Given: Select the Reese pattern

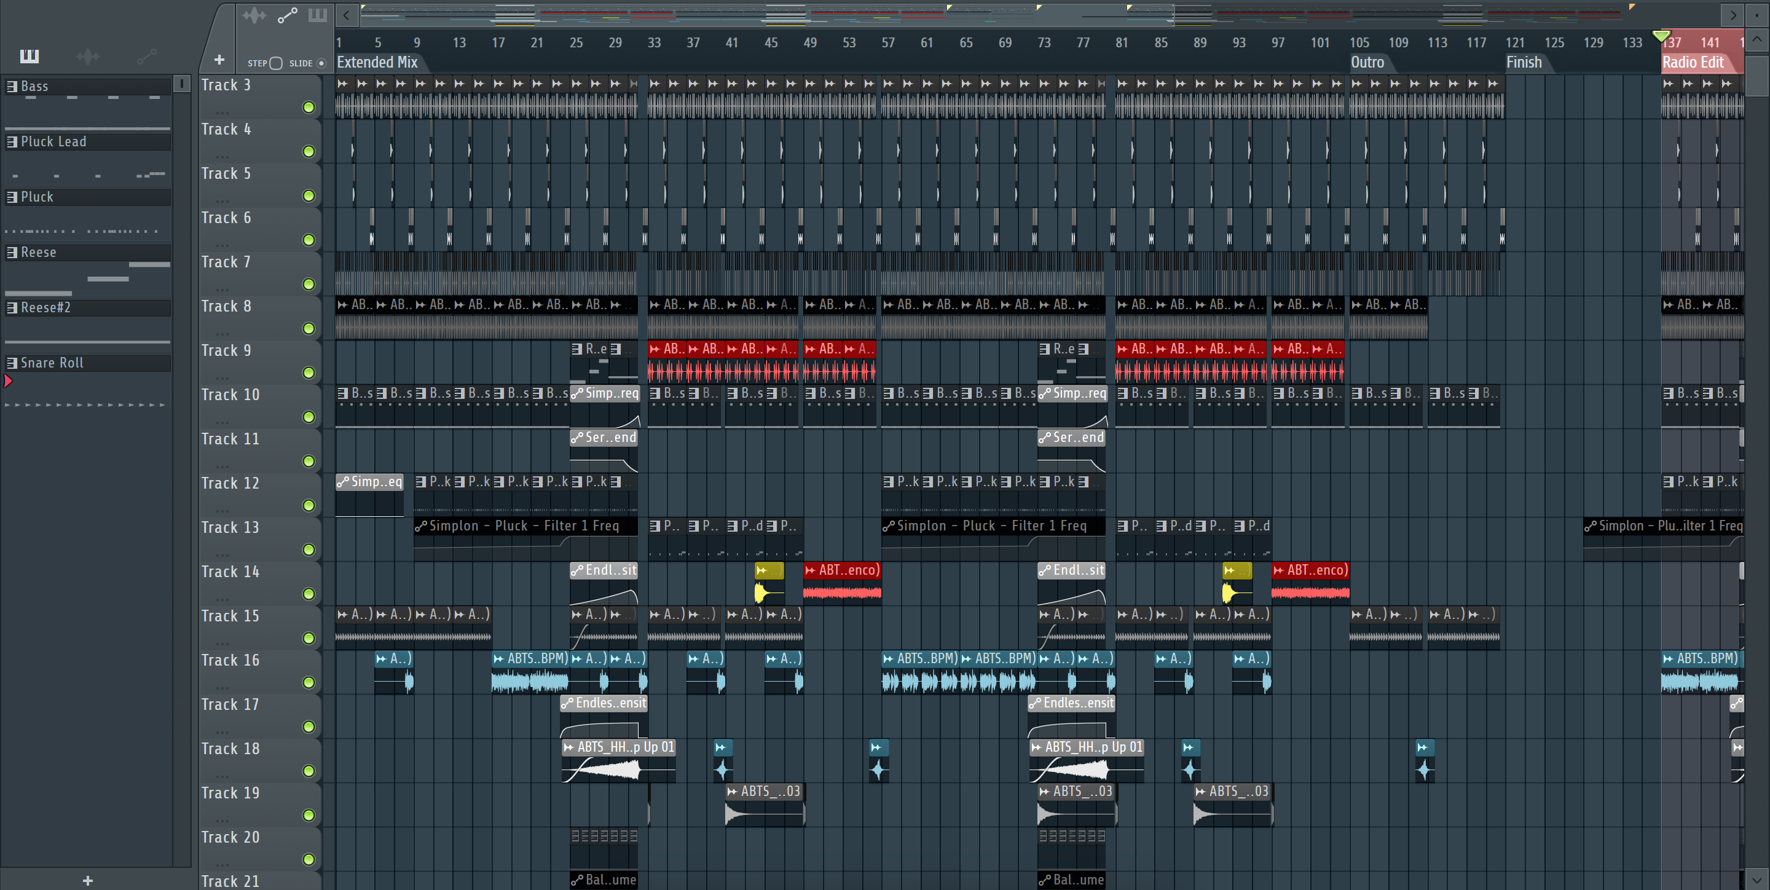Looking at the screenshot, I should click(x=88, y=252).
